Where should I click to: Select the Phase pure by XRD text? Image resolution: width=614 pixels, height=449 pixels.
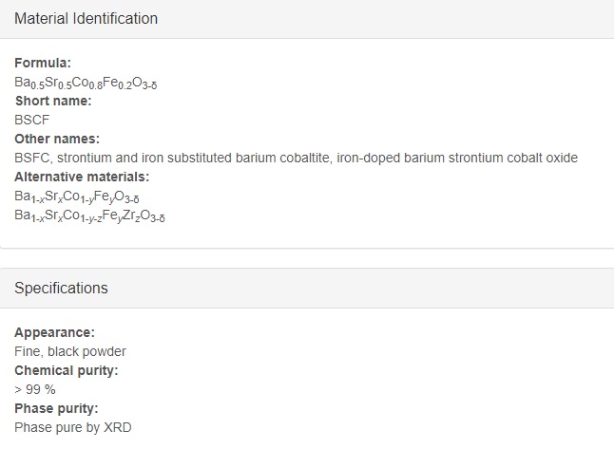[x=73, y=427]
